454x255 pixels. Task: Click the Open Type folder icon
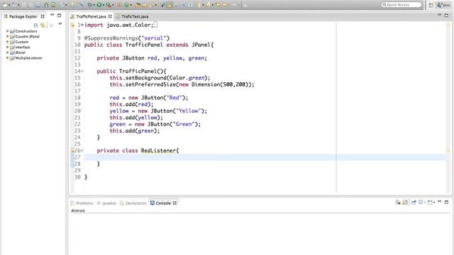pos(137,5)
